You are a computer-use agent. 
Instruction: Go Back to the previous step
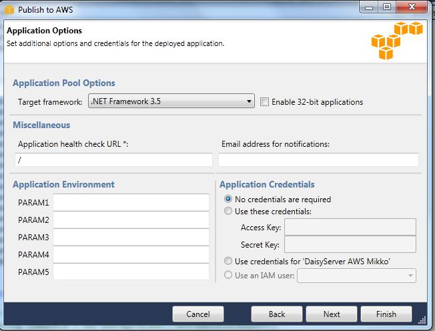click(277, 314)
